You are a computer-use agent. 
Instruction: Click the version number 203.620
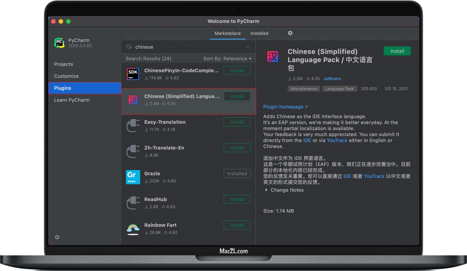(369, 89)
